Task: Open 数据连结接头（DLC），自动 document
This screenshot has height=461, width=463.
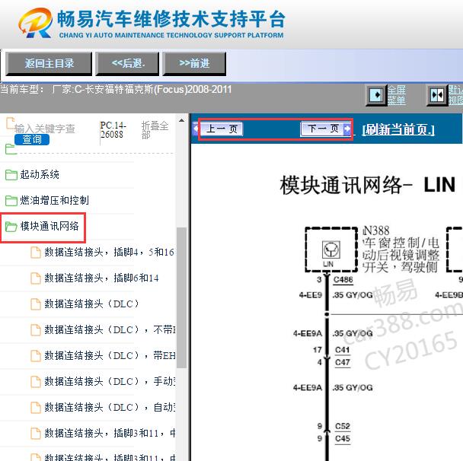Action: [110, 407]
